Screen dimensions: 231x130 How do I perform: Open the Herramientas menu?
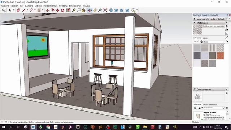(x=51, y=6)
